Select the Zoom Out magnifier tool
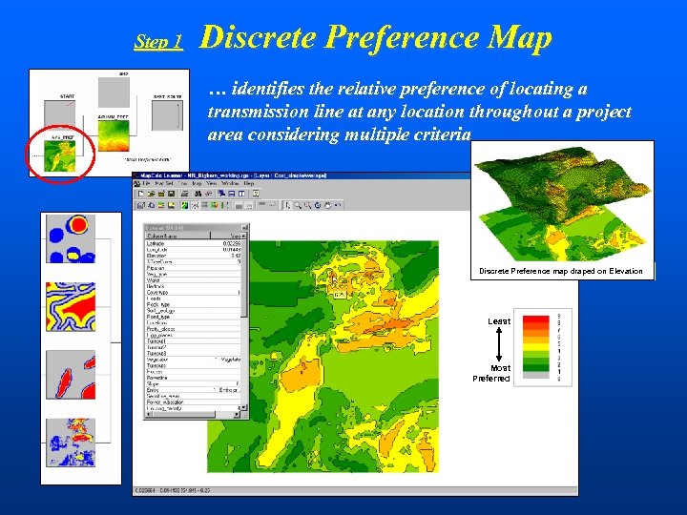This screenshot has width=687, height=515. click(307, 205)
